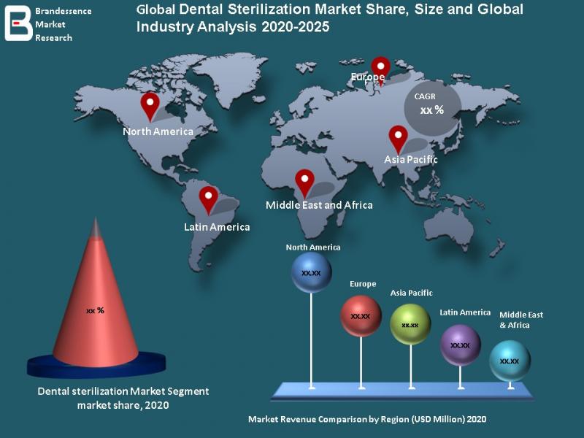Click the 'Europe' map label near the pin
584x438 pixels.
[368, 77]
